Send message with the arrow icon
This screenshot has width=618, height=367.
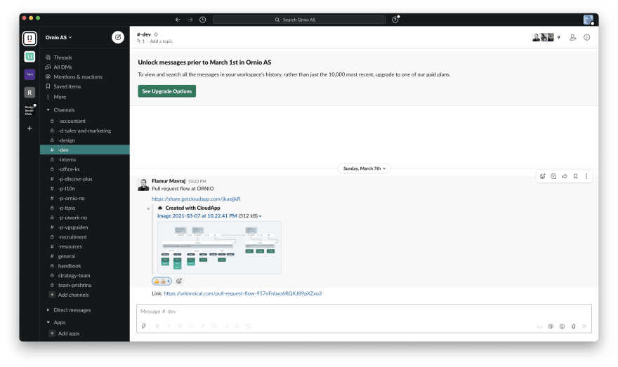(x=585, y=326)
